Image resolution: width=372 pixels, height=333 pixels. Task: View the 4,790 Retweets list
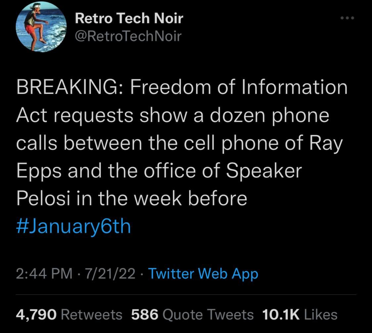click(x=69, y=314)
